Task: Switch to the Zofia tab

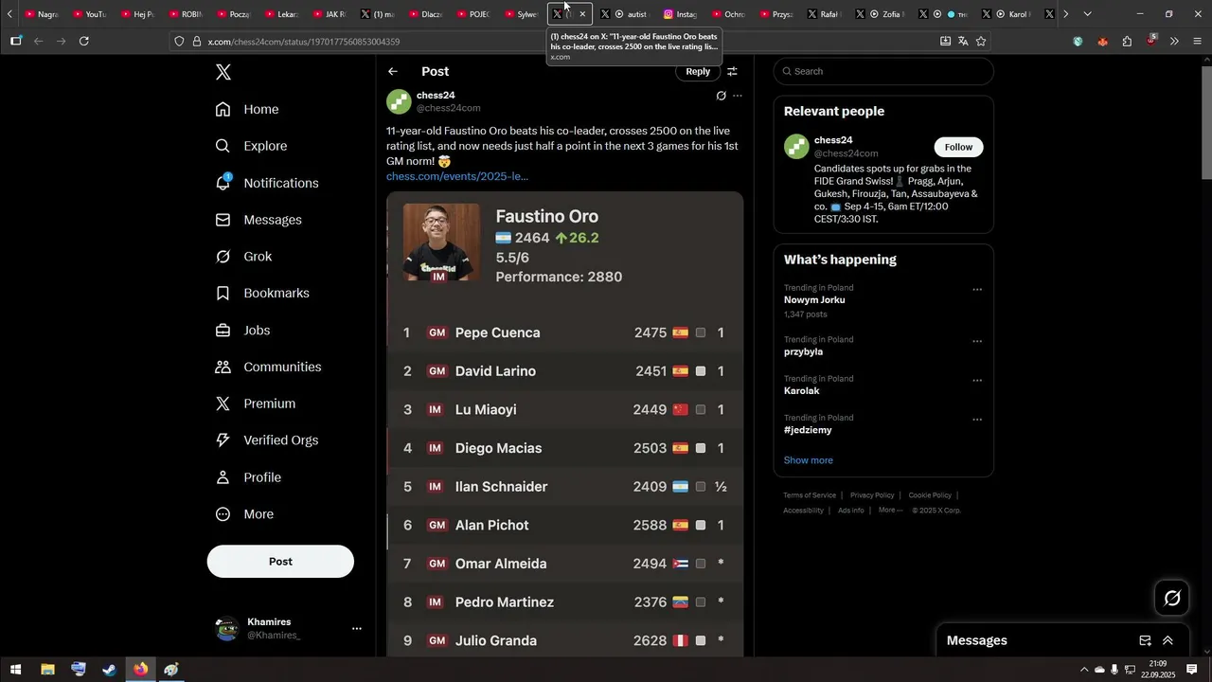Action: click(x=879, y=14)
